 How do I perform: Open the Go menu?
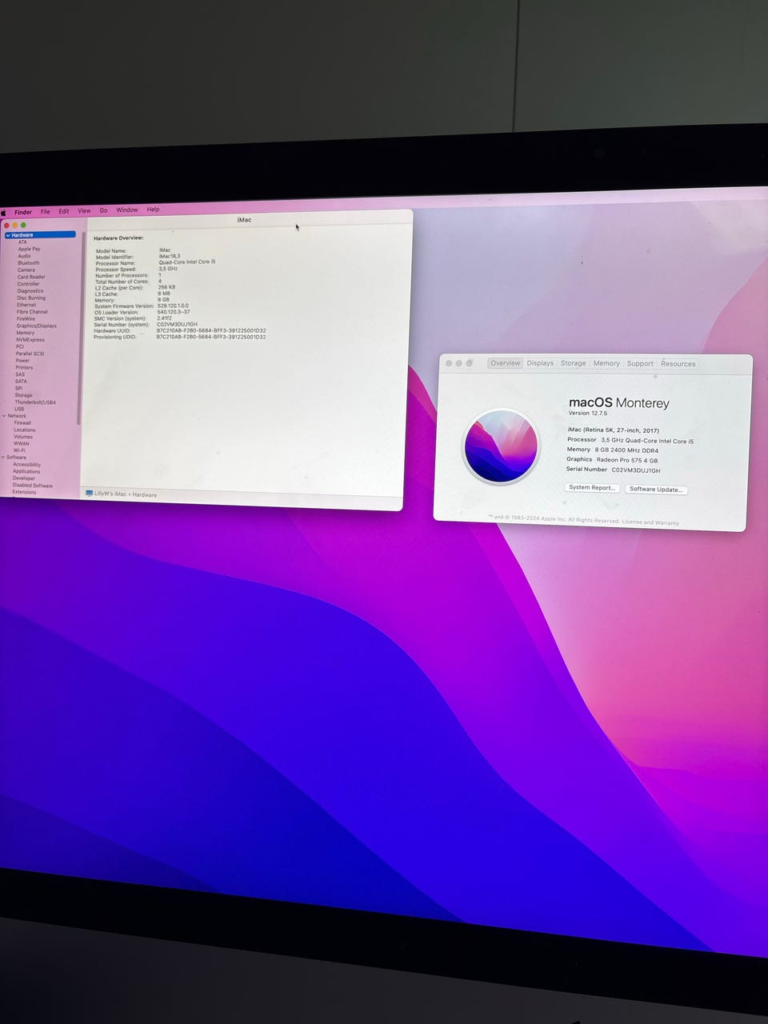coord(103,210)
